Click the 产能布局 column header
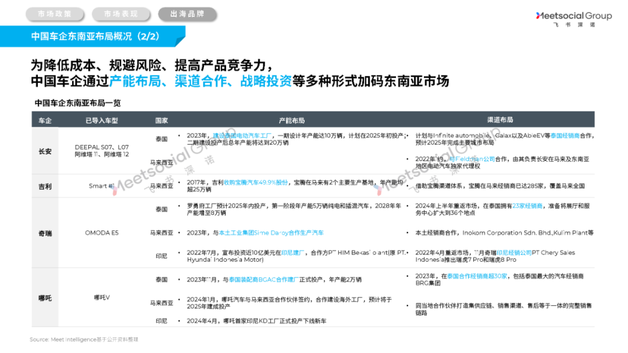This screenshot has height=353, width=628. [291, 120]
